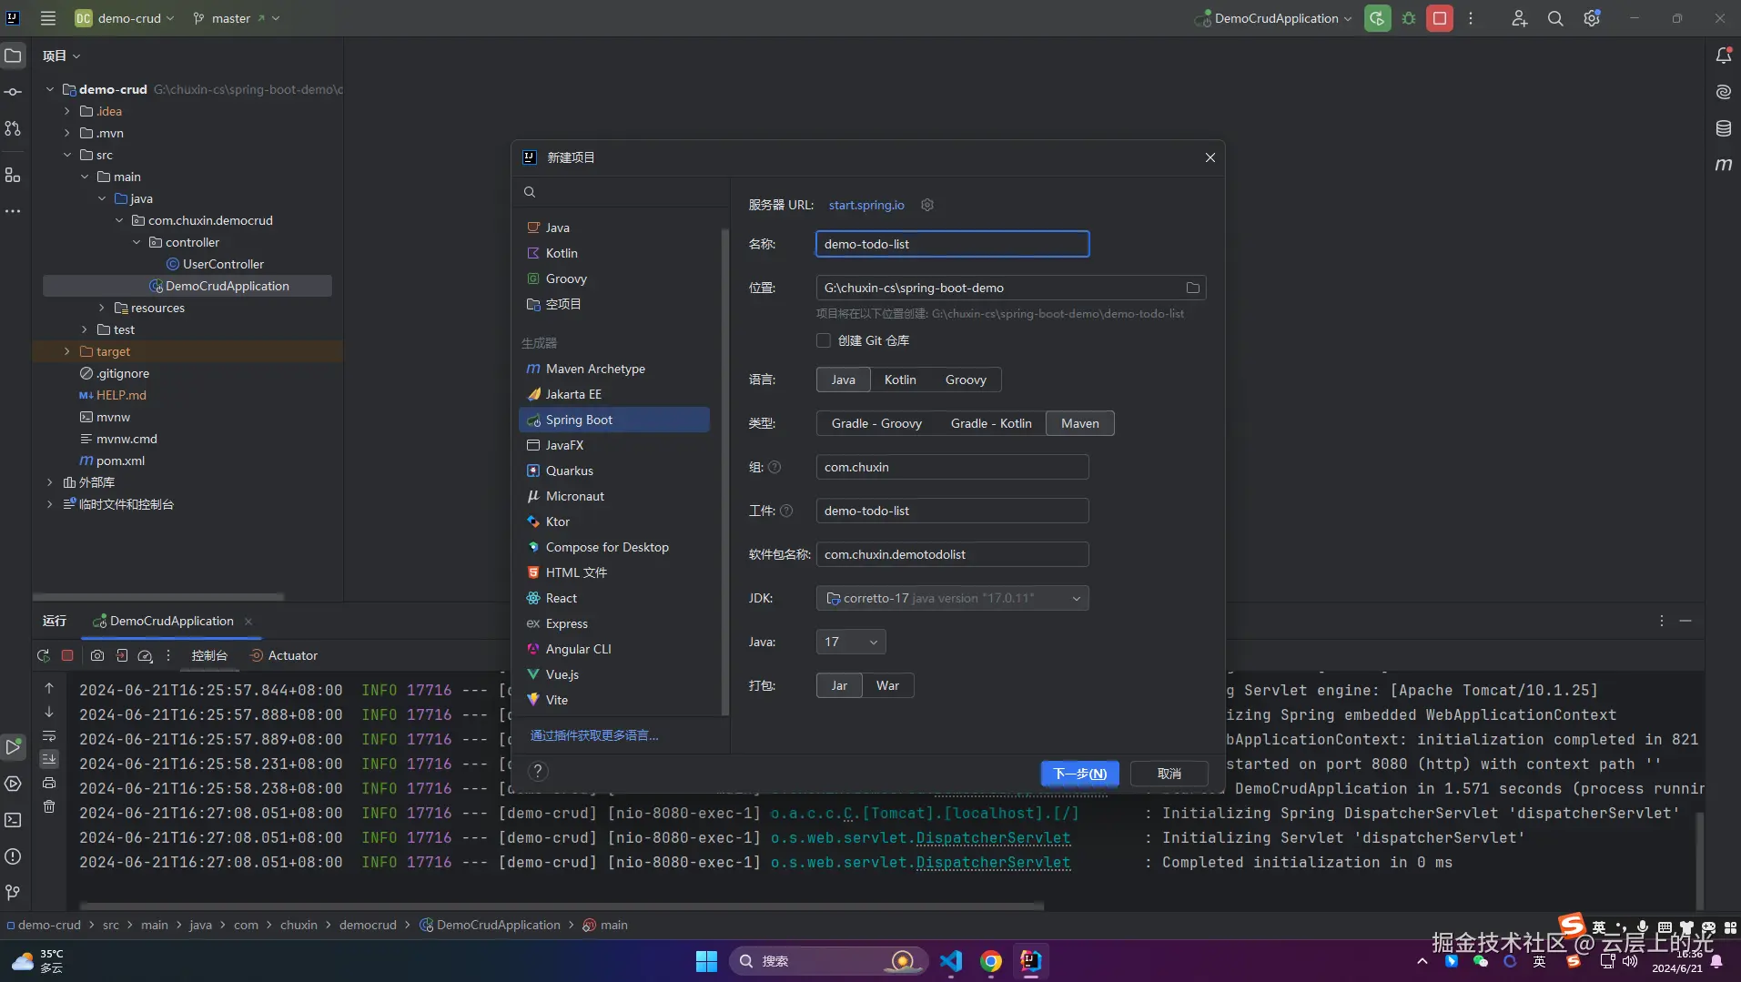Select Quarkus generator
The height and width of the screenshot is (982, 1741).
tap(614, 471)
